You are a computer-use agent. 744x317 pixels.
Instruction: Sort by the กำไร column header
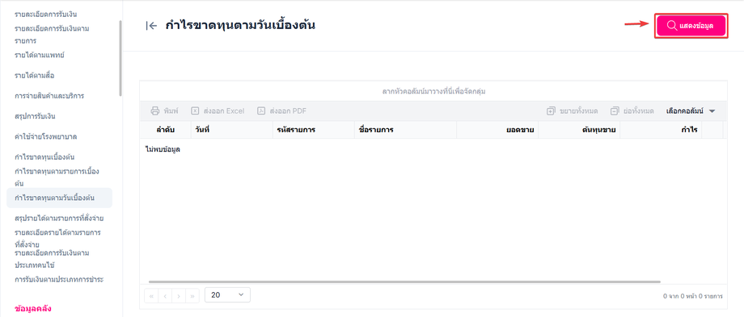click(661, 130)
